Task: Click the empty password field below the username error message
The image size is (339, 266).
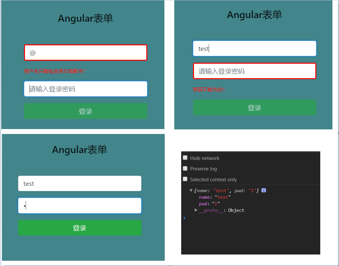Action: pyautogui.click(x=85, y=89)
